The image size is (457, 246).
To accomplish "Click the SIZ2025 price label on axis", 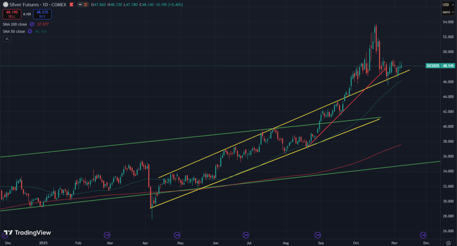I will pyautogui.click(x=433, y=66).
